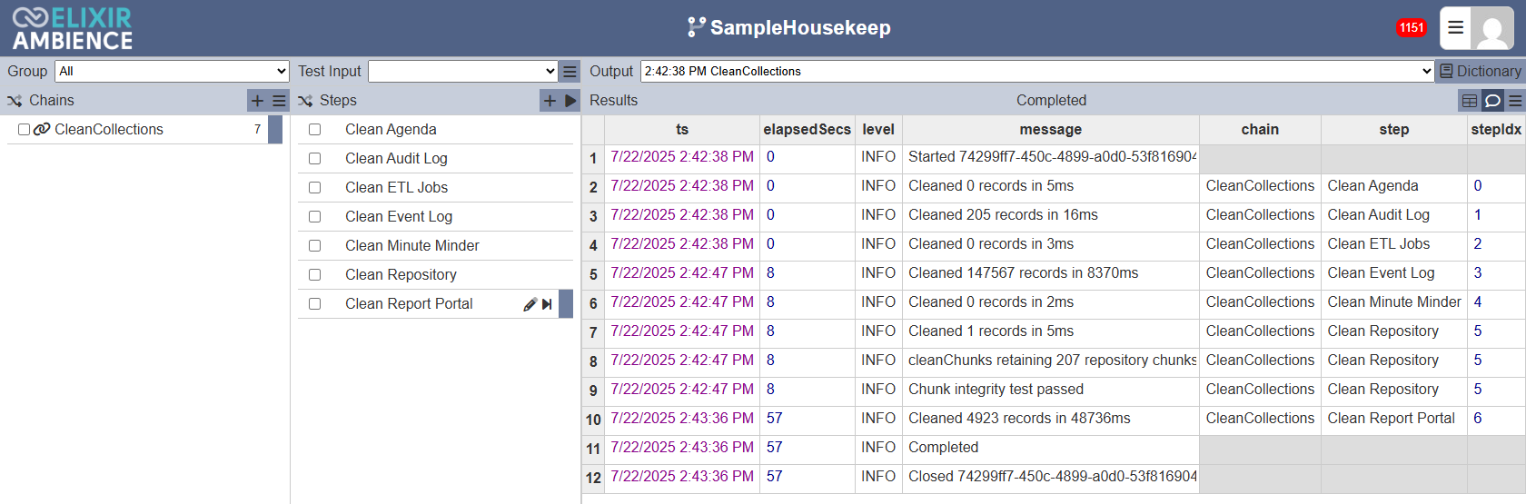Open the 1151 notifications badge
This screenshot has height=504, width=1526.
click(x=1412, y=28)
